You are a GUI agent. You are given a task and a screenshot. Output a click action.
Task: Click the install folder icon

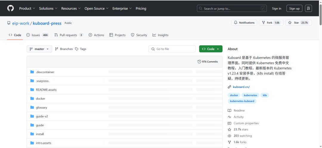32,134
